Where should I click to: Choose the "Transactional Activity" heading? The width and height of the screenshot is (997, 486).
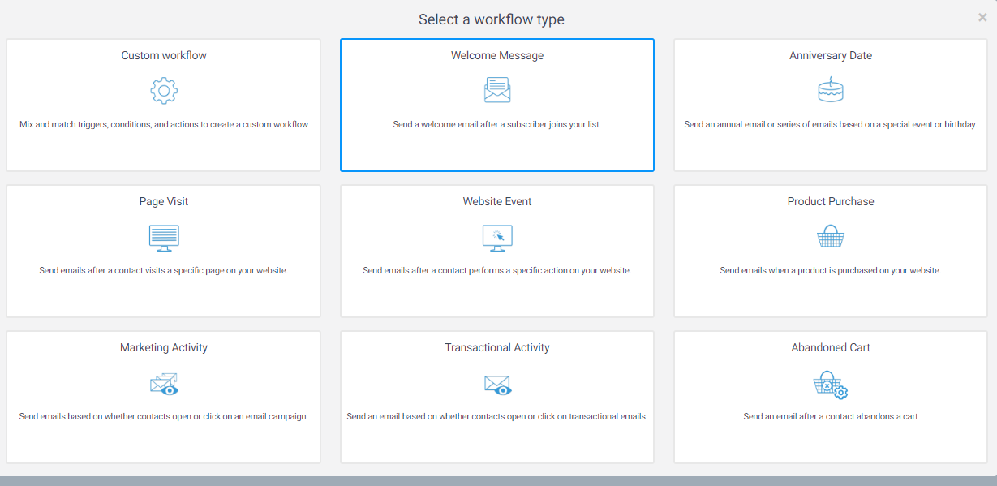497,348
